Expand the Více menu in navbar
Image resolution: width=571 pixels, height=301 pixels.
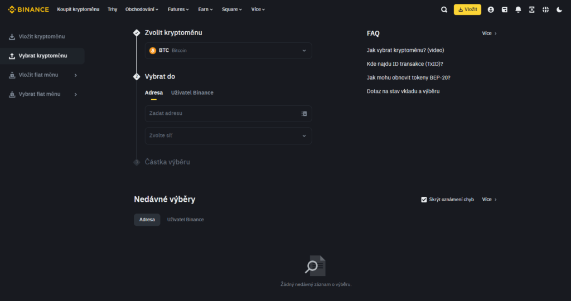coord(258,9)
